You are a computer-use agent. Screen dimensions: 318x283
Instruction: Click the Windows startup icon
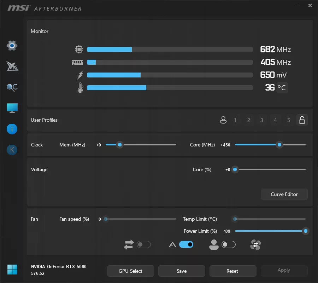[12, 270]
